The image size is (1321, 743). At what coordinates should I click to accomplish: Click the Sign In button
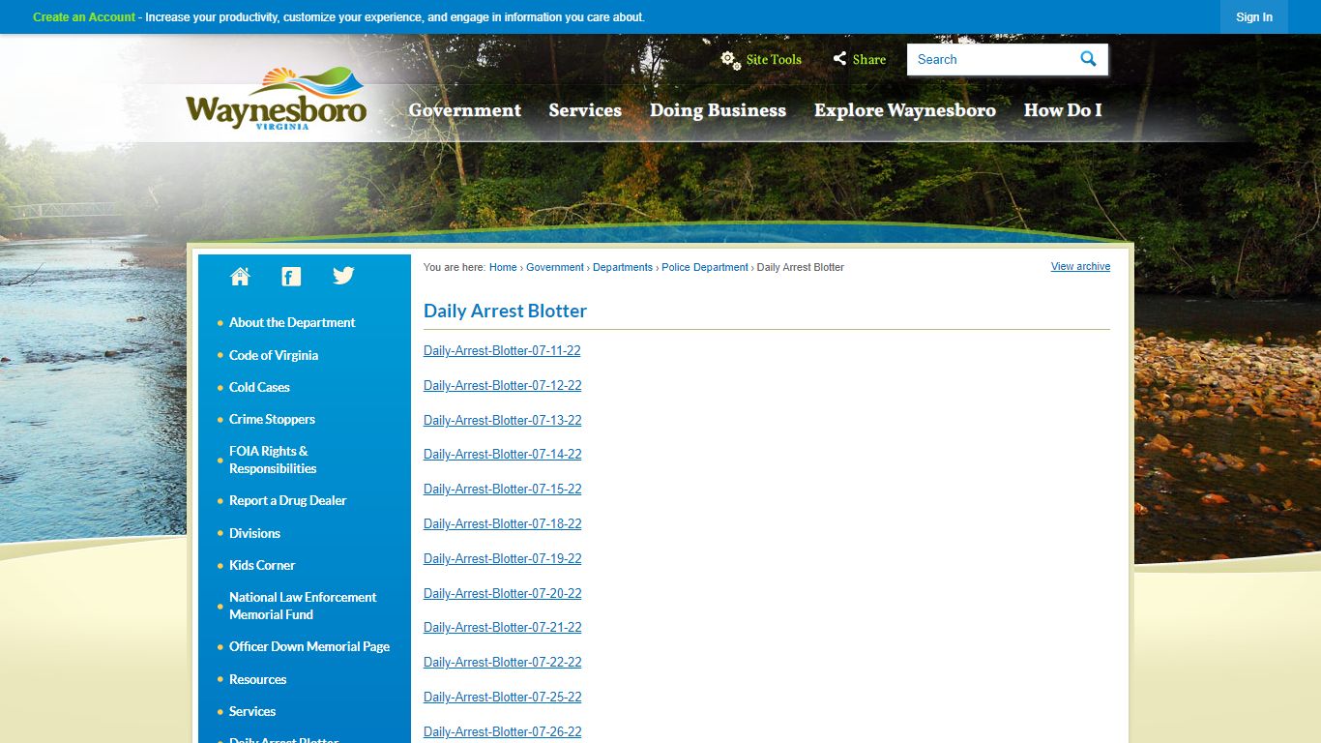(x=1254, y=17)
